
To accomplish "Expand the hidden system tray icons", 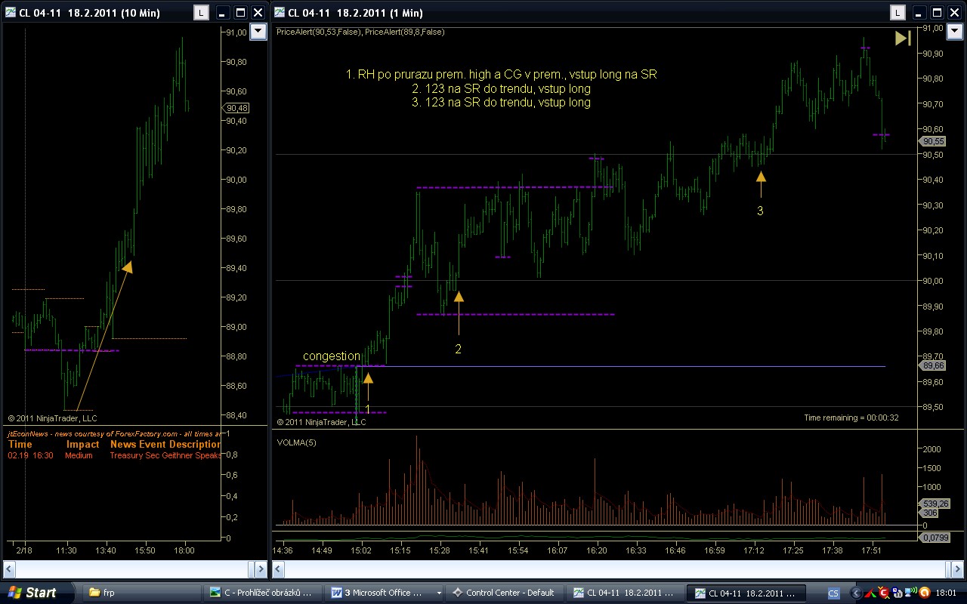I will pos(855,593).
